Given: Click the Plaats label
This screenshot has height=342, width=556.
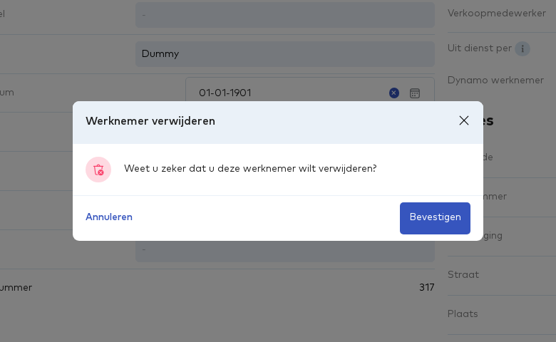Looking at the screenshot, I should (463, 314).
